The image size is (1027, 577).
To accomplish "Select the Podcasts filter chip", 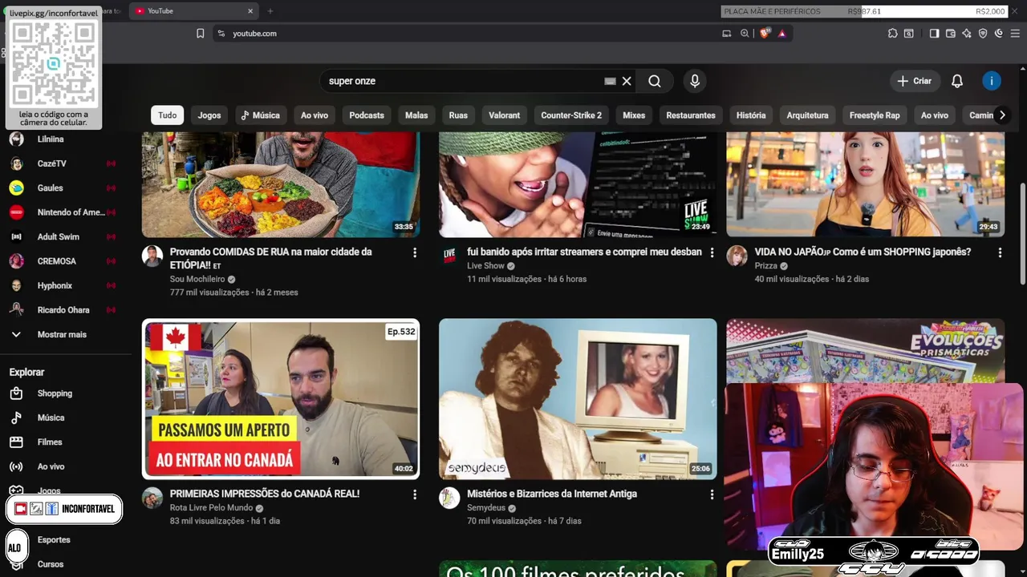I will 367,115.
